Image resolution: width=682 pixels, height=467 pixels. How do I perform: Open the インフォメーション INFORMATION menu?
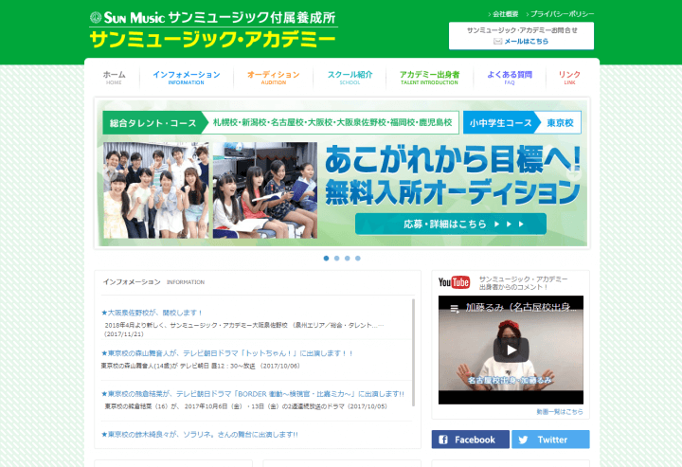187,78
